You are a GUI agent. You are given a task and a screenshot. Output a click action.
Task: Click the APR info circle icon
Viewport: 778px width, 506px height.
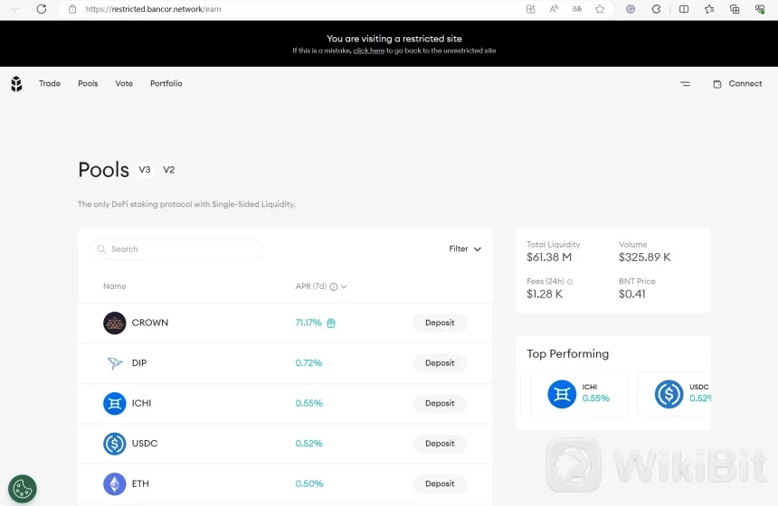tap(334, 287)
